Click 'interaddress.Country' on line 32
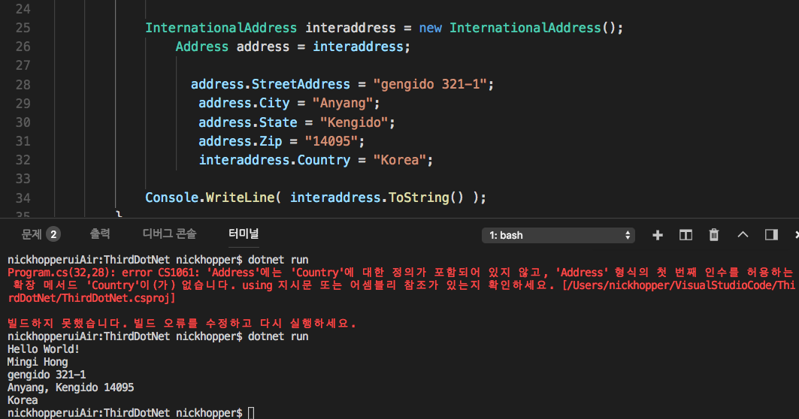Viewport: 799px width, 419px height. [274, 161]
